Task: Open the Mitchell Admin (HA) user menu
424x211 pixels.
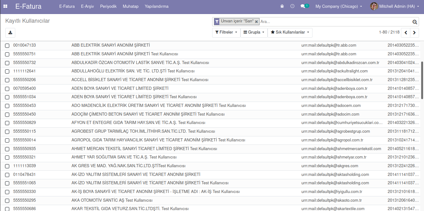Action: (395, 6)
